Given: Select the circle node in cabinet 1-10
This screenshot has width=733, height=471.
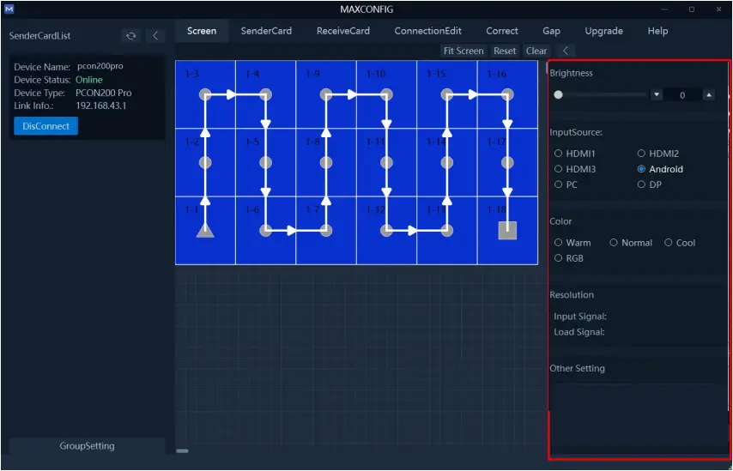Looking at the screenshot, I should [x=386, y=94].
